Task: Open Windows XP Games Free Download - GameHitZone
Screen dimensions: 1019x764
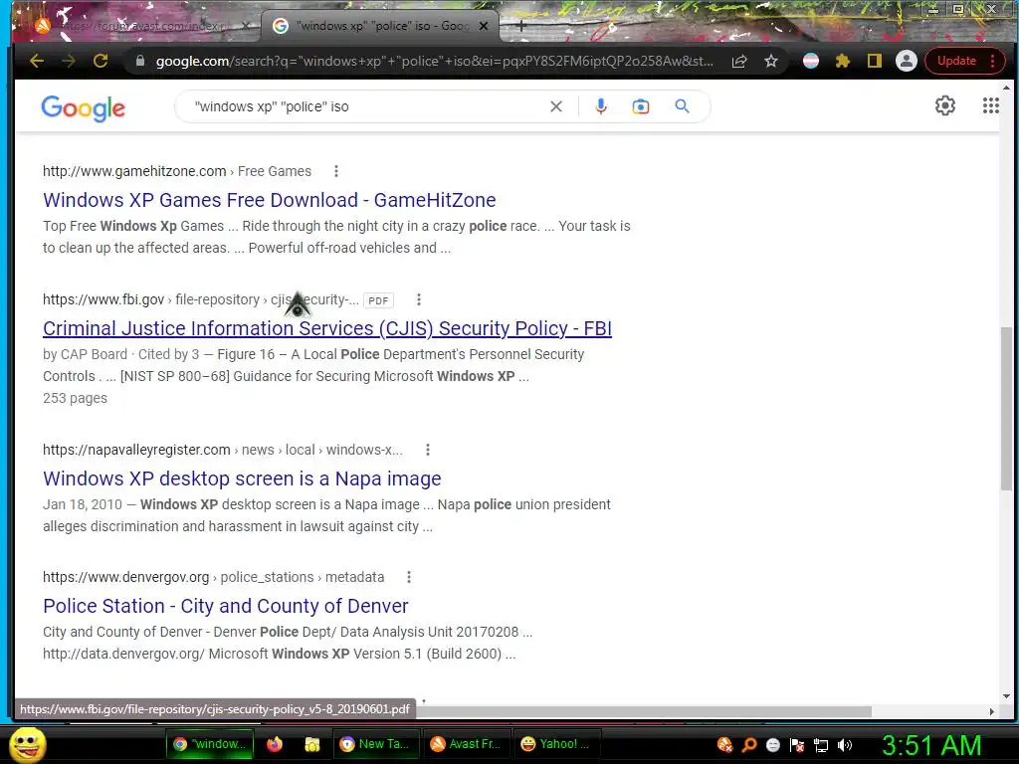Action: [x=269, y=200]
